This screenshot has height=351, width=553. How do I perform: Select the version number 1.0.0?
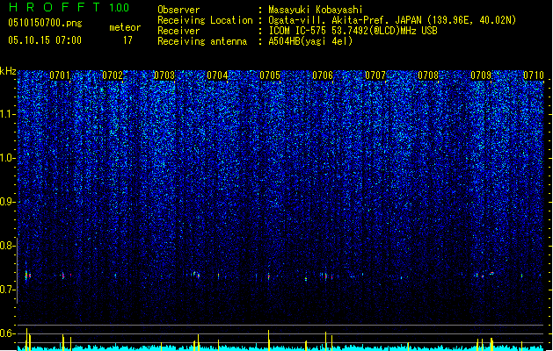click(x=120, y=8)
